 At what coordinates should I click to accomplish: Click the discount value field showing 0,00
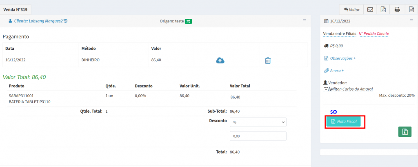coord(258,136)
